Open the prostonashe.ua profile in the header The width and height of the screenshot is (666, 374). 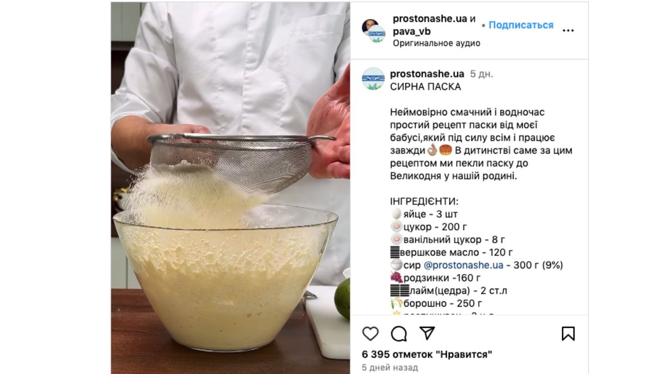tap(430, 19)
